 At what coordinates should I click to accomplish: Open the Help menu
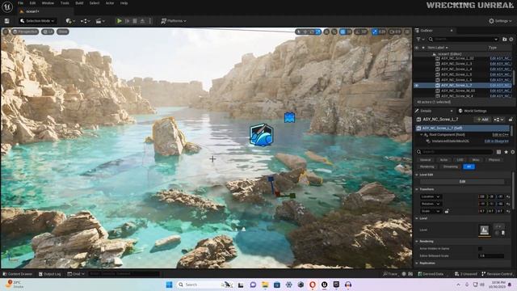[124, 3]
